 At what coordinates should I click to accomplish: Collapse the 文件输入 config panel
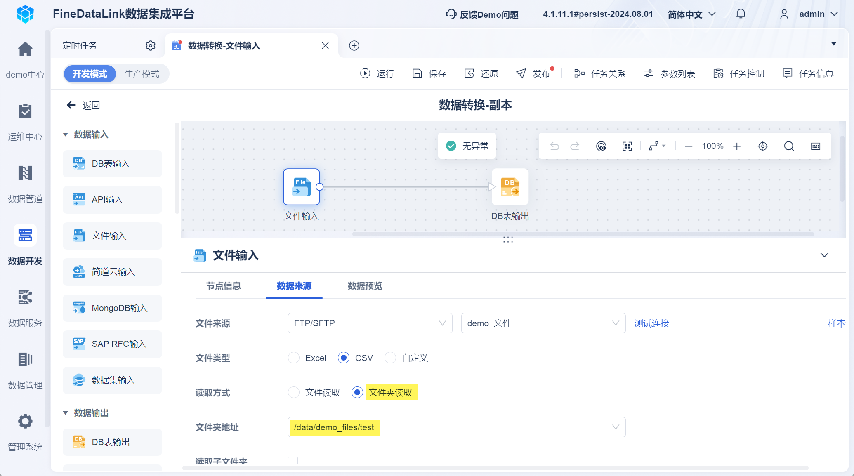pos(824,255)
